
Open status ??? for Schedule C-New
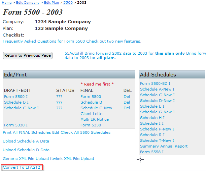pyautogui.click(x=59, y=108)
